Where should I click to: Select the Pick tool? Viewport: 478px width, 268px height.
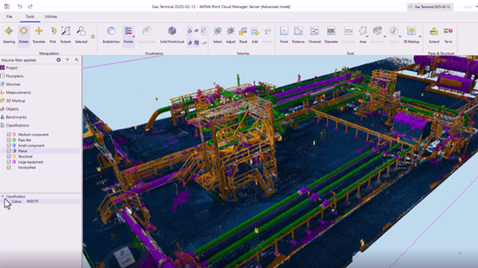click(x=53, y=34)
